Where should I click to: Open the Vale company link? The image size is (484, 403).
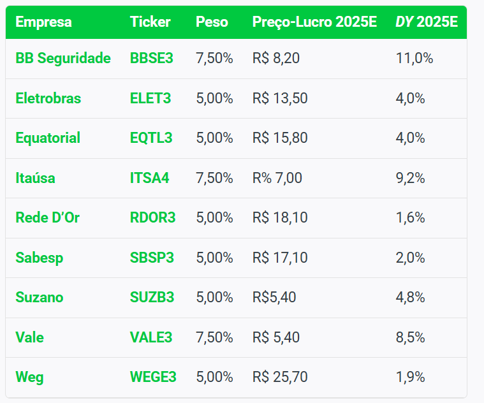29,337
